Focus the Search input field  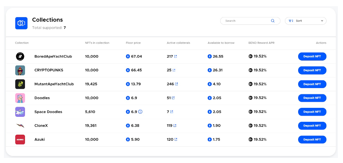pos(250,21)
